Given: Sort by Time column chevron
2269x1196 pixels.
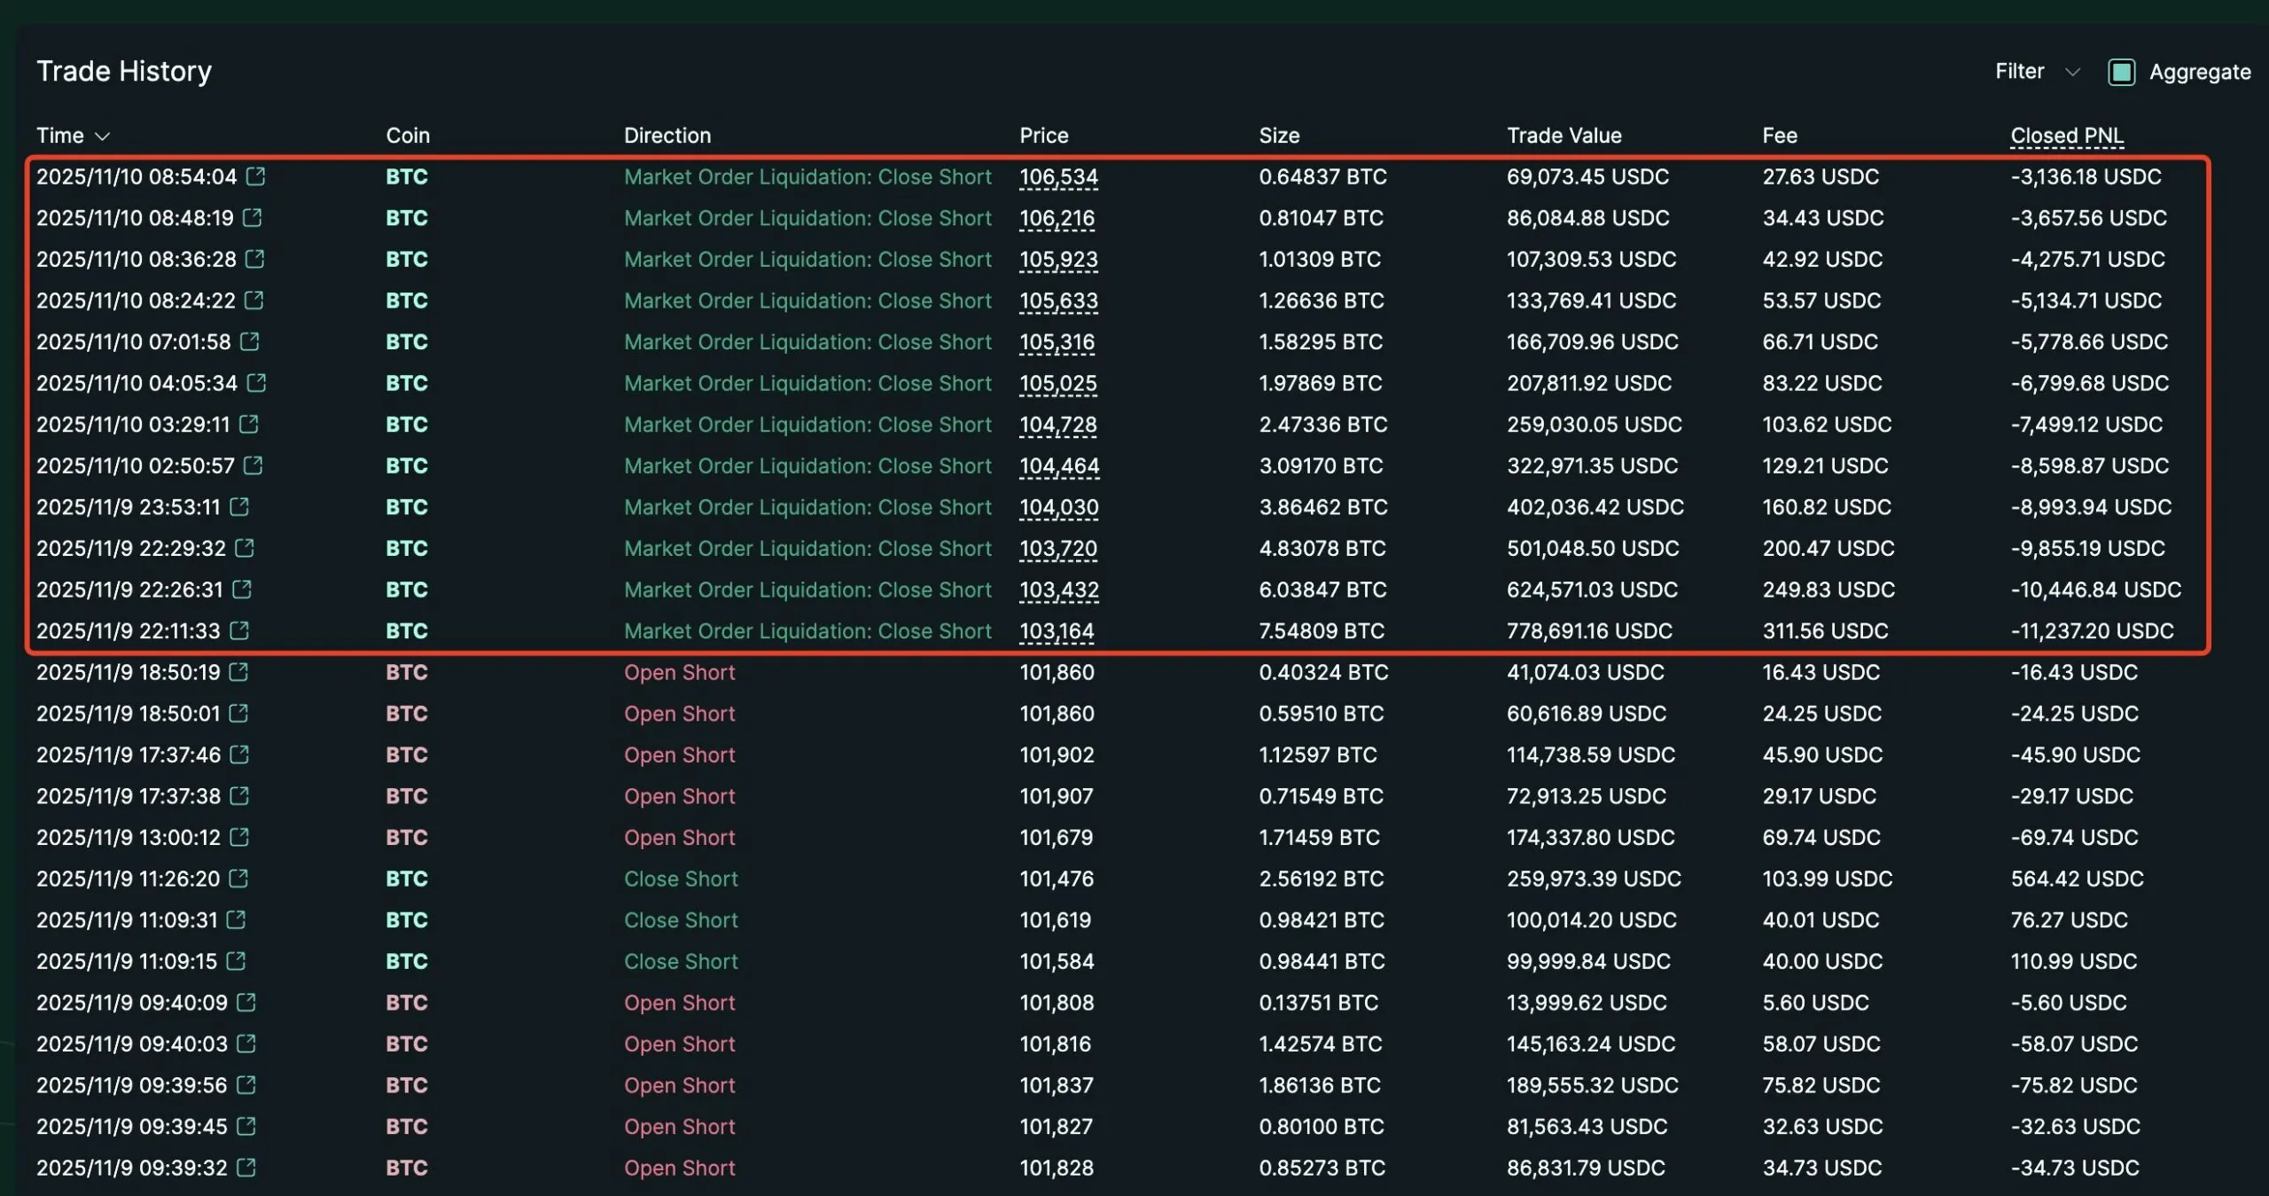Looking at the screenshot, I should (103, 136).
